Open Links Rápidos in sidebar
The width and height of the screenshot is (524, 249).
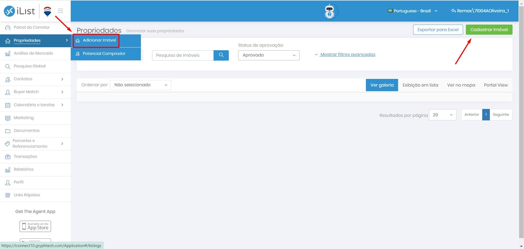(35, 195)
